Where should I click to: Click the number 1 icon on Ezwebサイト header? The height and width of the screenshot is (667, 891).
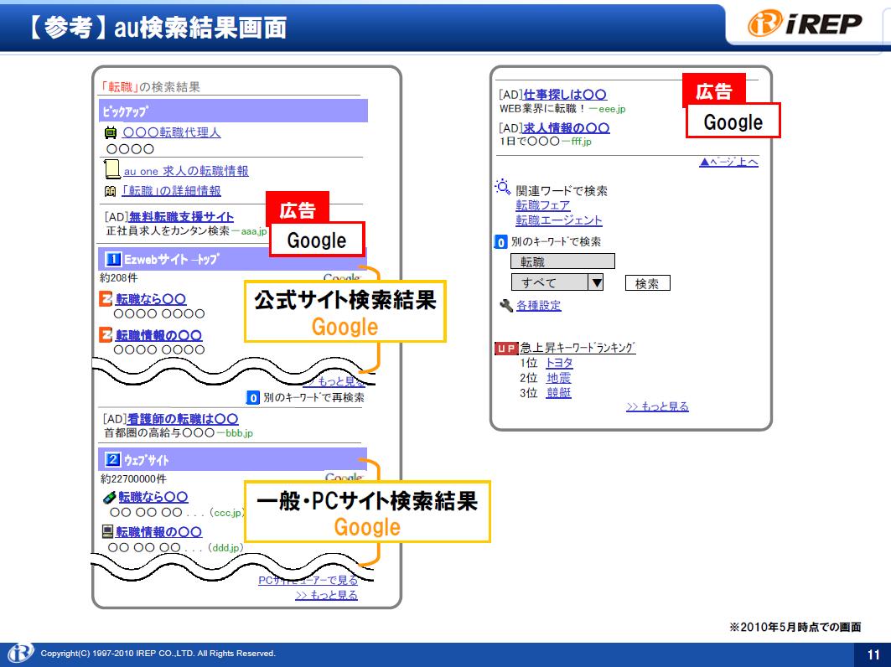[x=113, y=260]
